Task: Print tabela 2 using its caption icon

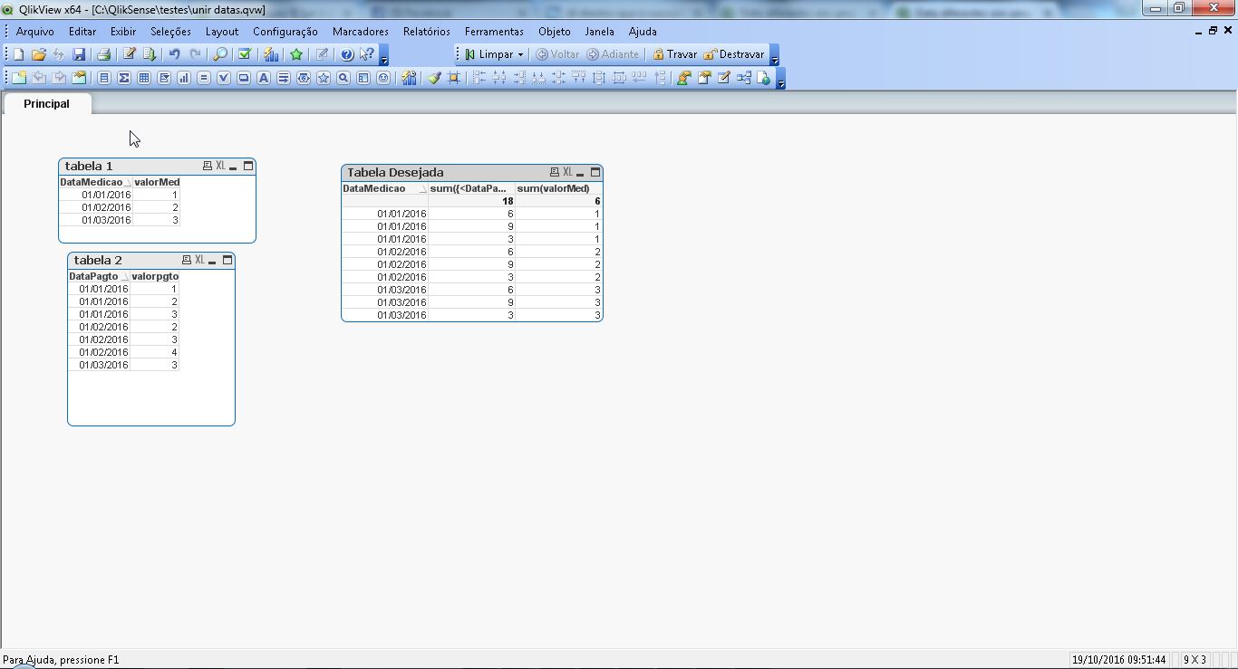Action: click(186, 260)
